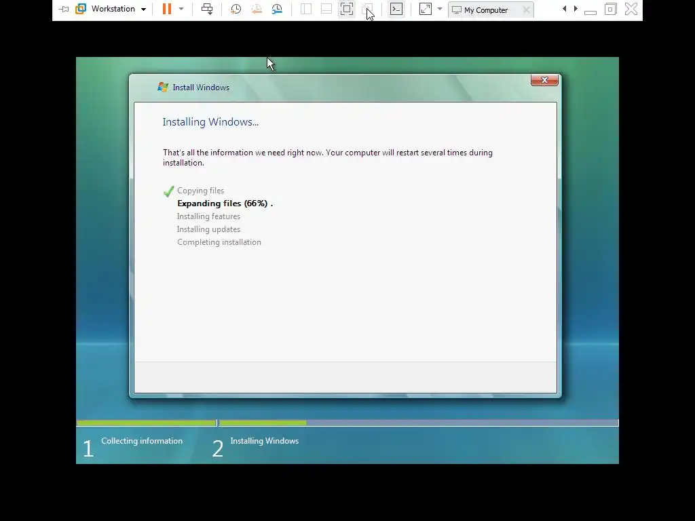This screenshot has width=695, height=521.
Task: Click the green checkmark beside Copying files
Action: (168, 191)
